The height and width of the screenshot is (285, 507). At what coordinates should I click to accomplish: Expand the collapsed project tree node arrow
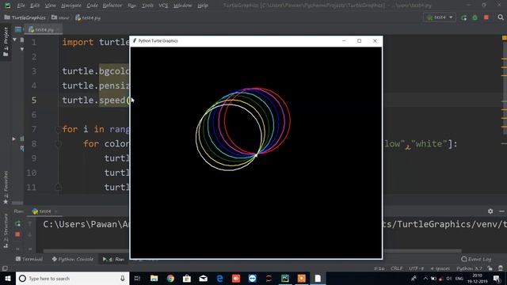14,139
